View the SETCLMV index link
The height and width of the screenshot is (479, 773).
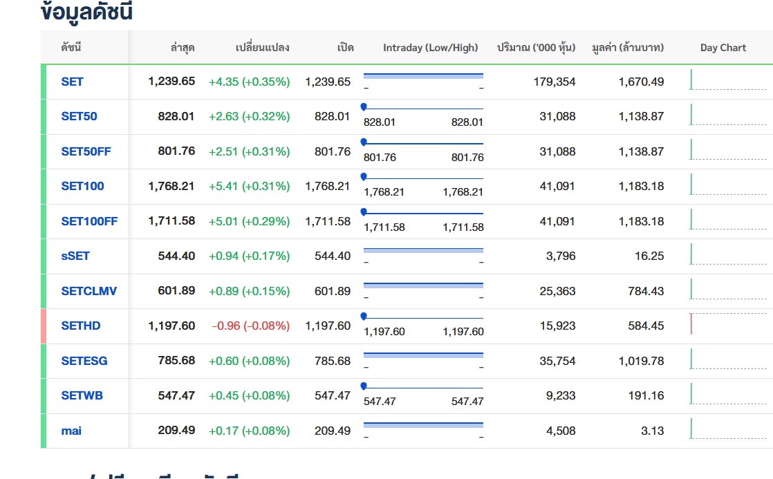coord(89,291)
